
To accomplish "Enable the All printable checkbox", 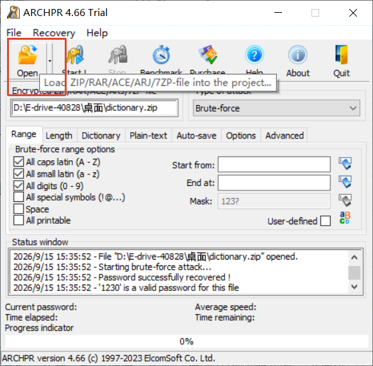I will click(19, 220).
